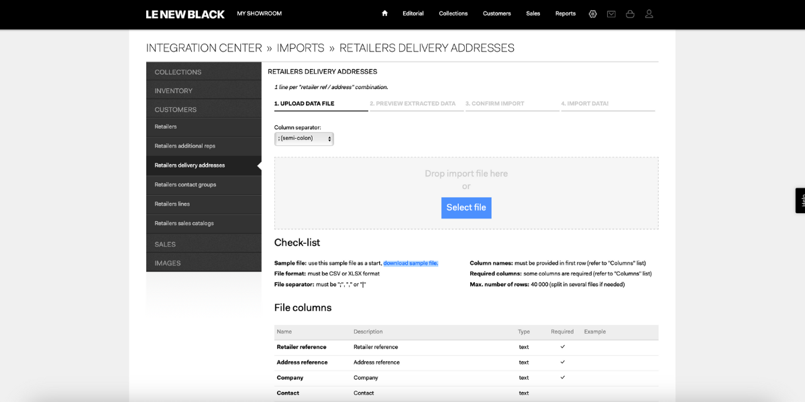
Task: Expand the Images sidebar section
Action: coord(204,263)
